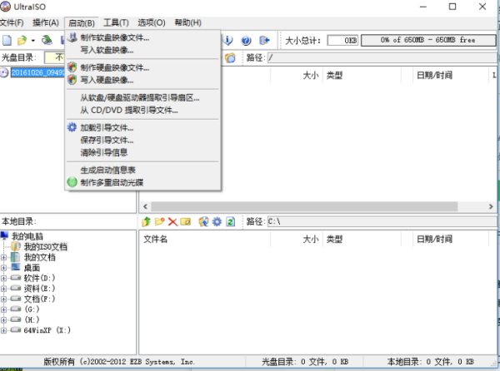Choose 从 CD/DVD 提取引导文件... entry
500x371 pixels.
(x=142, y=110)
